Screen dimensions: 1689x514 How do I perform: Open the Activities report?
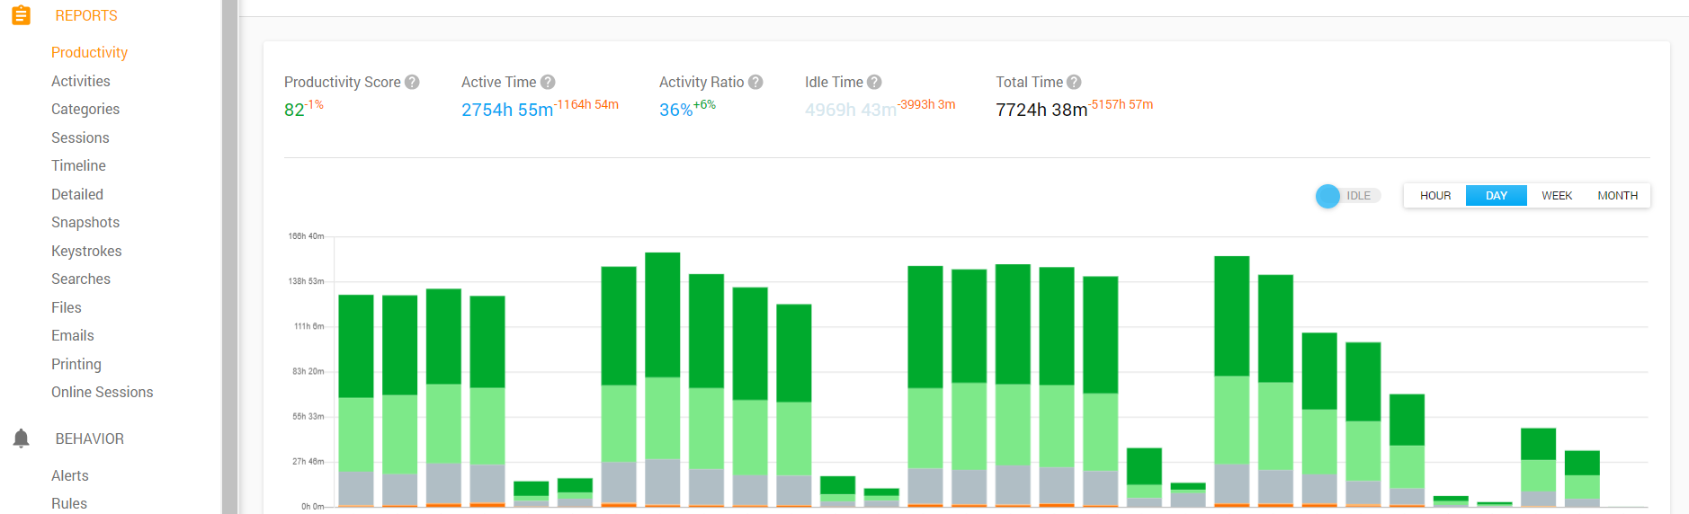tap(81, 81)
